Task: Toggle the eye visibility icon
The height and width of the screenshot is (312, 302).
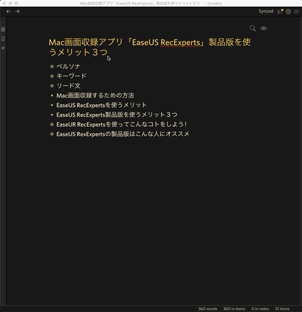Action: [264, 28]
